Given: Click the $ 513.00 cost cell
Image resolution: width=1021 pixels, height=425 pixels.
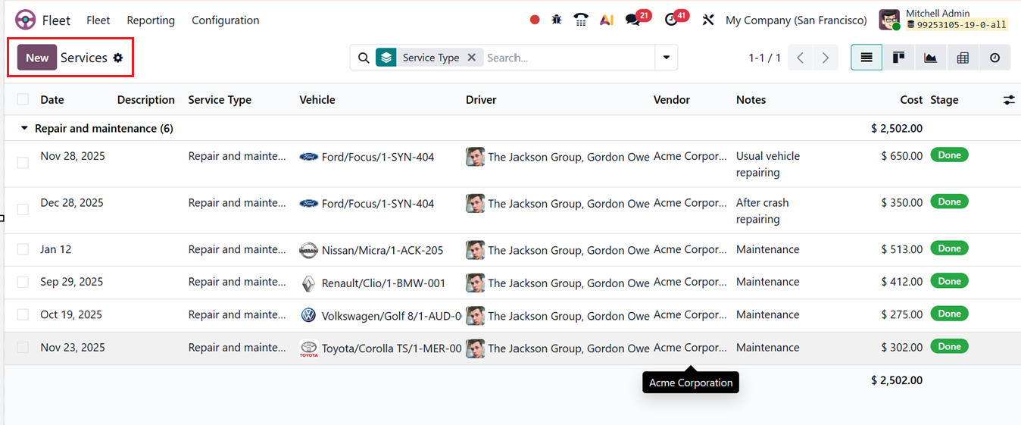Looking at the screenshot, I should (x=902, y=249).
